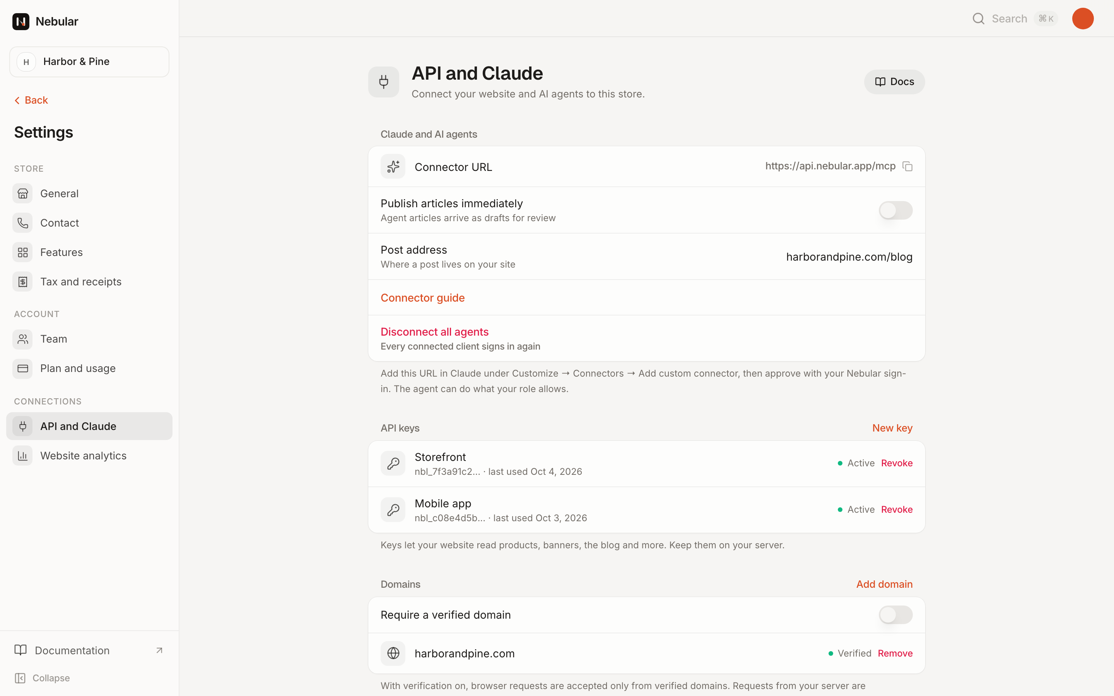Click the Collapse sidebar icon
The width and height of the screenshot is (1114, 696).
click(20, 678)
